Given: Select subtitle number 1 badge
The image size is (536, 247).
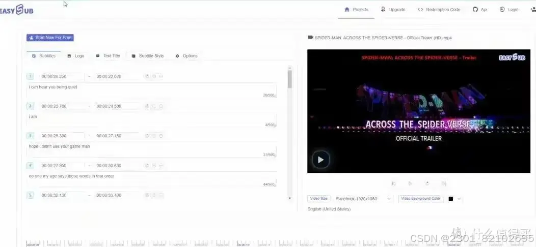Looking at the screenshot, I should 30,76.
